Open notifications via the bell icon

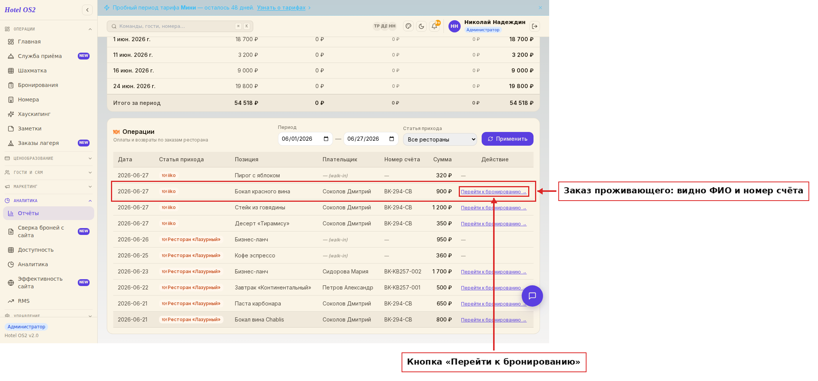(434, 26)
